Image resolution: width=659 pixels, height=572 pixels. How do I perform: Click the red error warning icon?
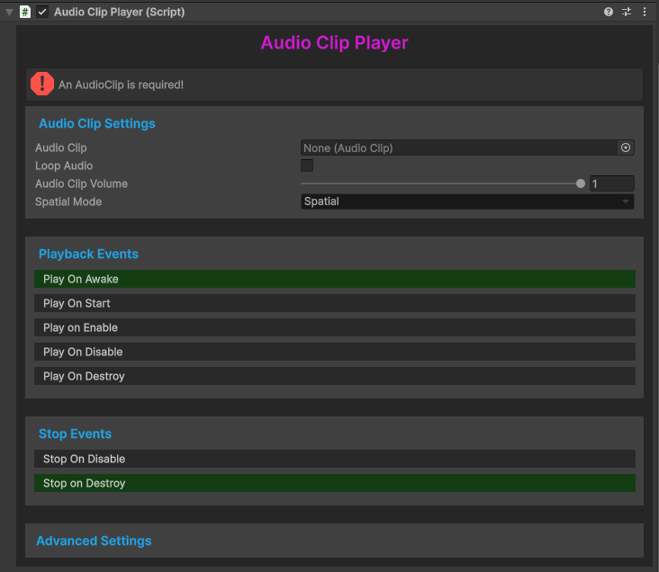42,84
